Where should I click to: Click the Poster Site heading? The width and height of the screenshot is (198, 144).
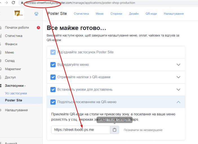pyautogui.click(x=57, y=13)
